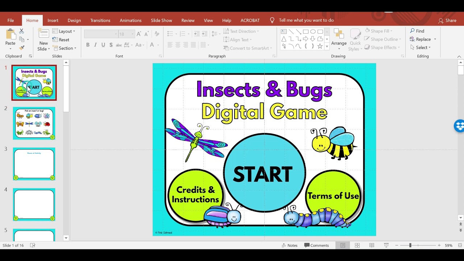Toggle the Notes pane
The height and width of the screenshot is (261, 464).
289,245
